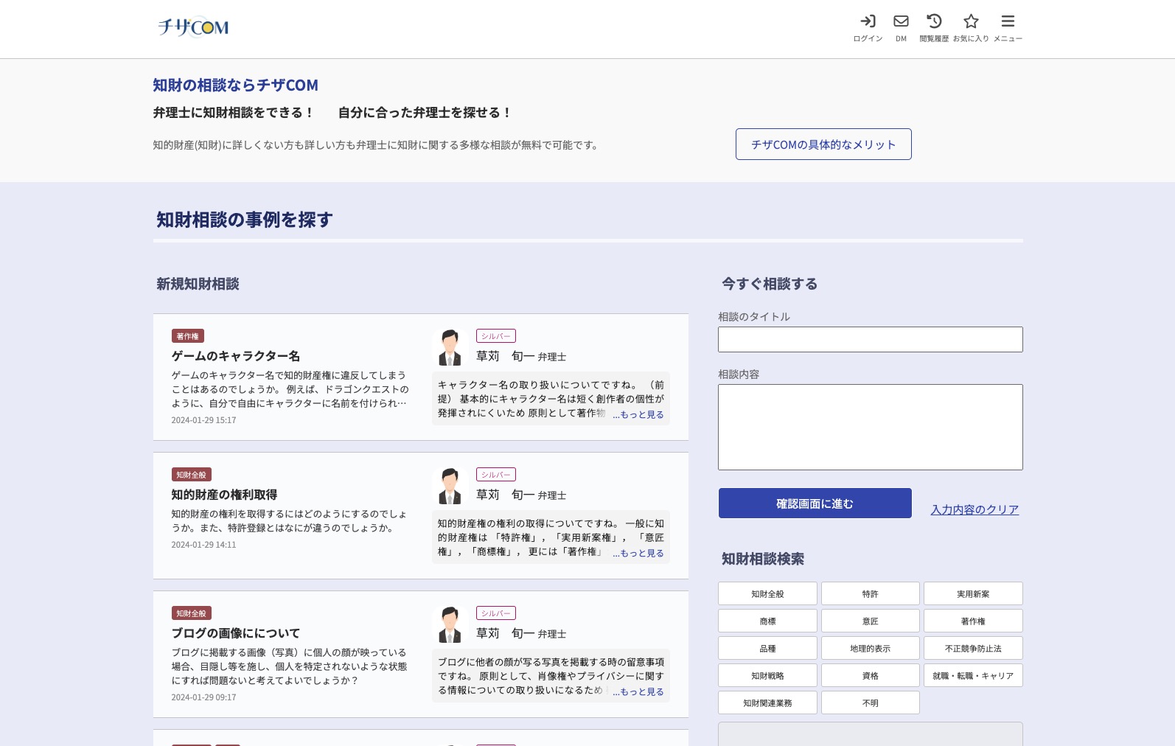Click the date 2024-01-29 14:11

[204, 545]
